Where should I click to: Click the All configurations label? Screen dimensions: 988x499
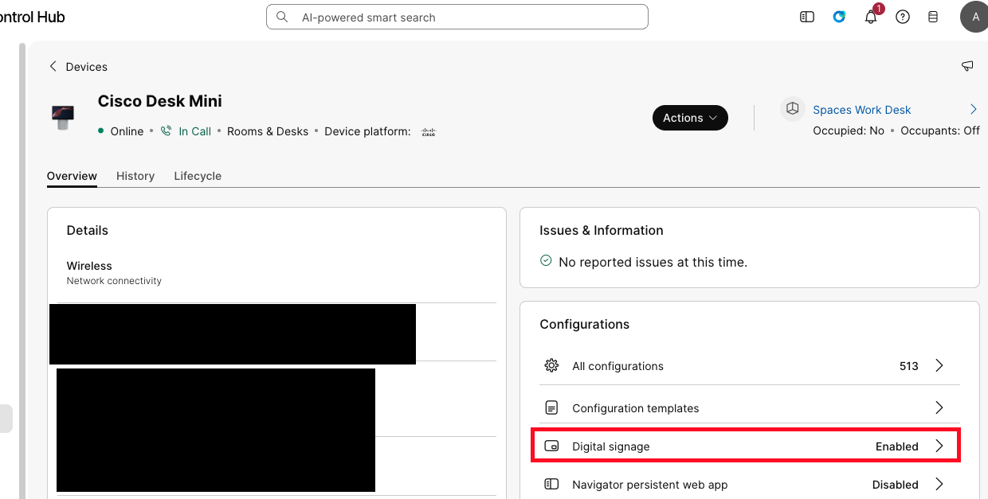[x=618, y=366]
